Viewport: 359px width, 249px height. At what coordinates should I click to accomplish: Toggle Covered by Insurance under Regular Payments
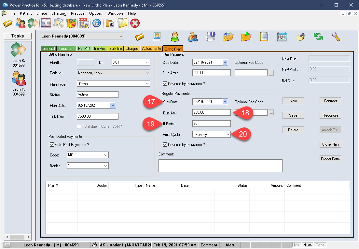[x=165, y=145]
